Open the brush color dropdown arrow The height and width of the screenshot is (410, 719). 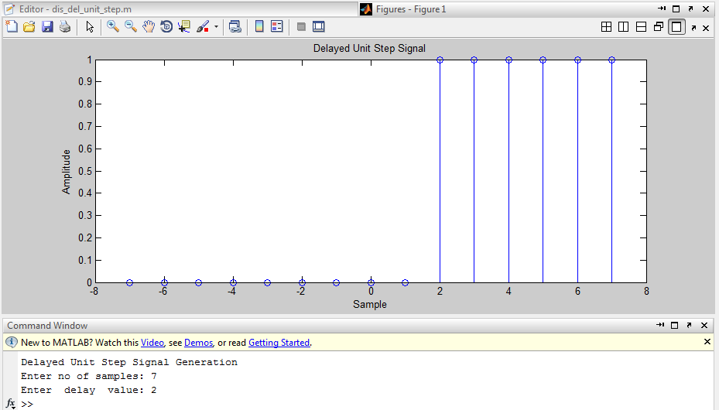[216, 26]
